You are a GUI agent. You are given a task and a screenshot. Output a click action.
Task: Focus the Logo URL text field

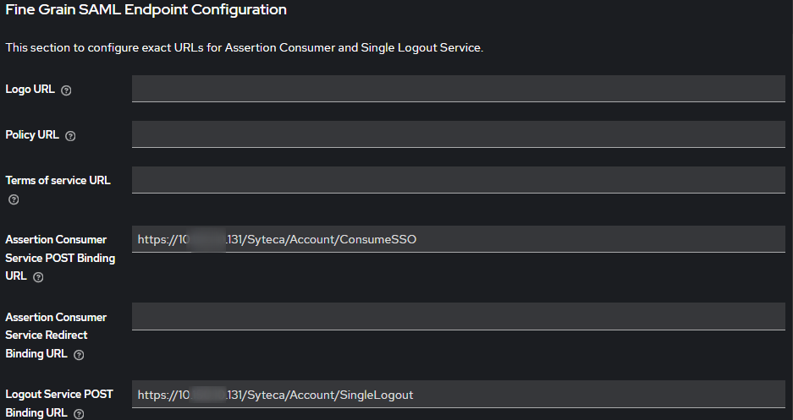(458, 89)
